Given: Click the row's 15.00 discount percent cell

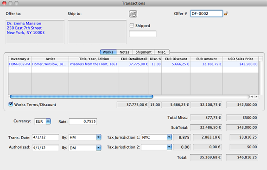Looking at the screenshot, I should (x=155, y=64).
